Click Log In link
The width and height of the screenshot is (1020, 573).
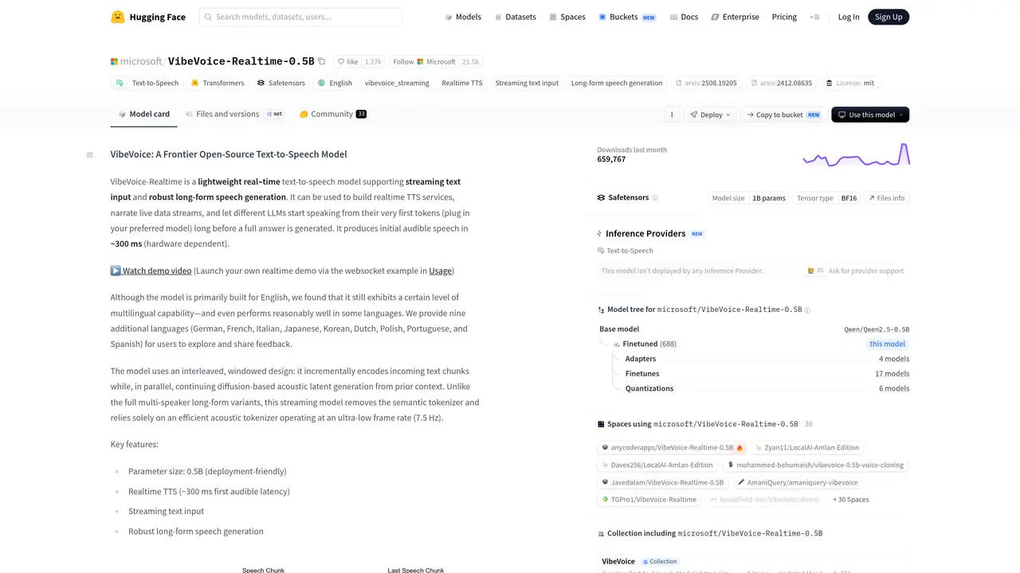(849, 17)
